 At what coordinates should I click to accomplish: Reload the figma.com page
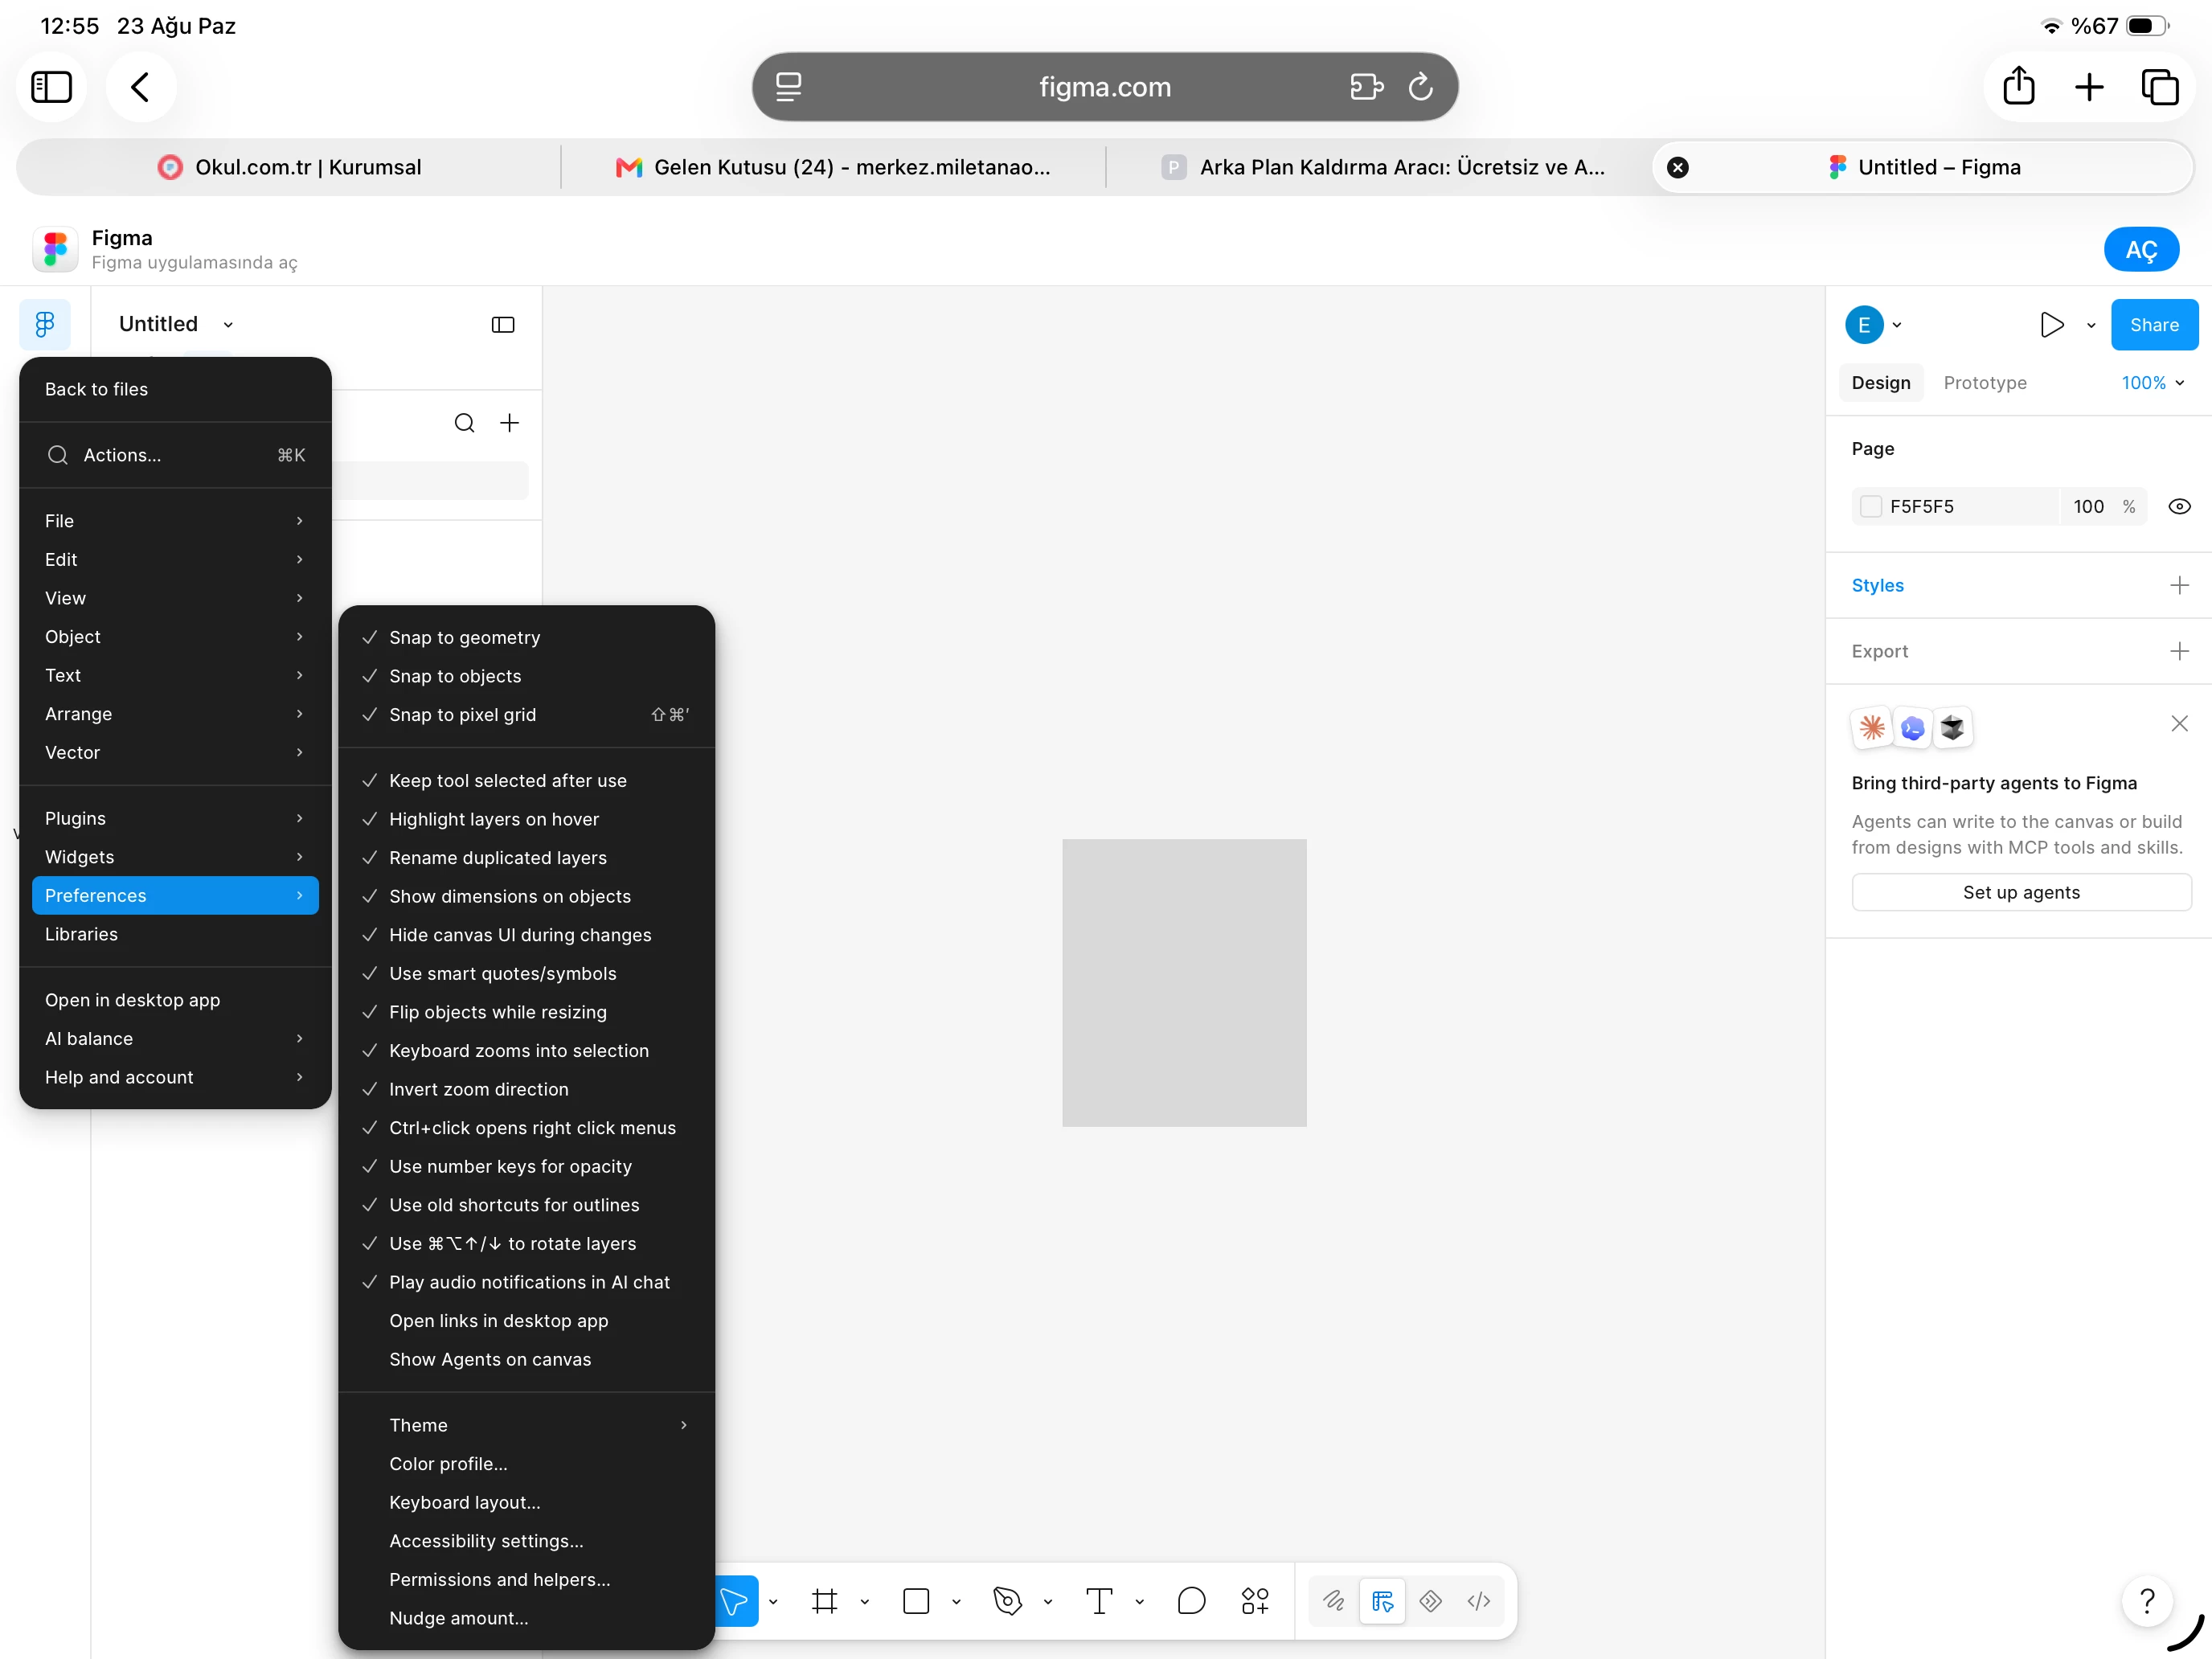1421,87
